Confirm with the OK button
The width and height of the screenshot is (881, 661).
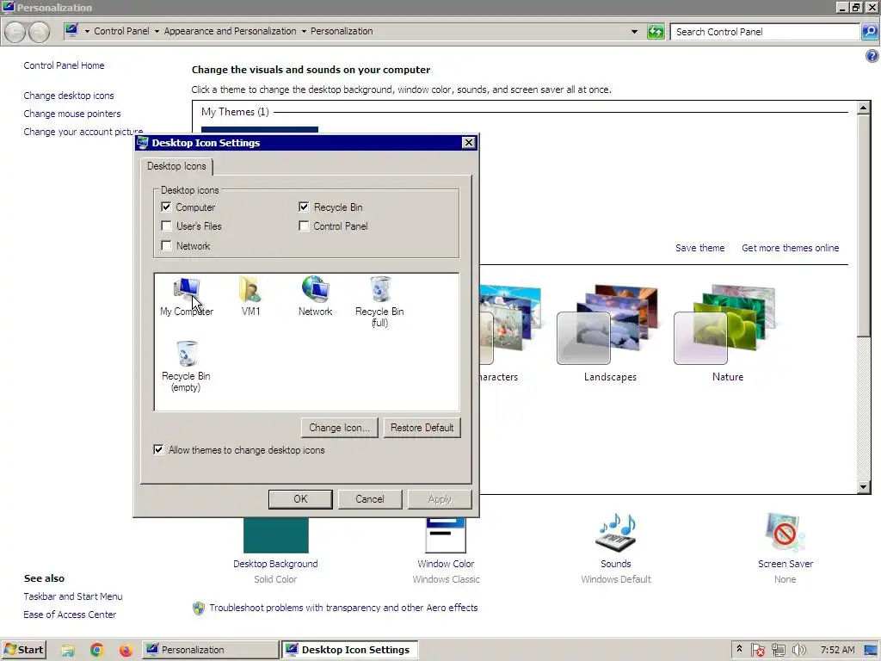coord(300,499)
